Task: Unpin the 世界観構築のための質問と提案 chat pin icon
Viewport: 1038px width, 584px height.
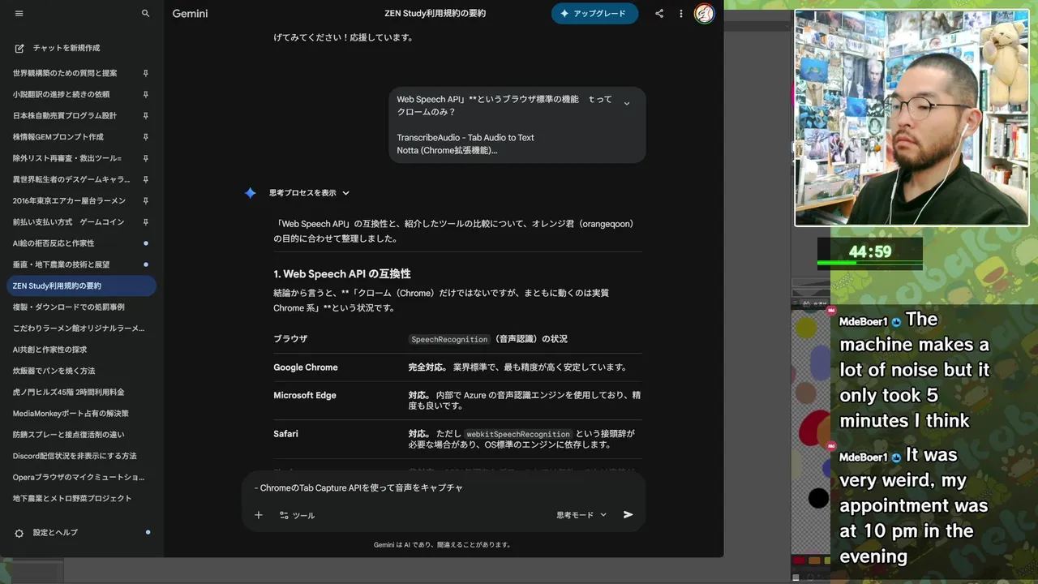Action: click(x=146, y=73)
